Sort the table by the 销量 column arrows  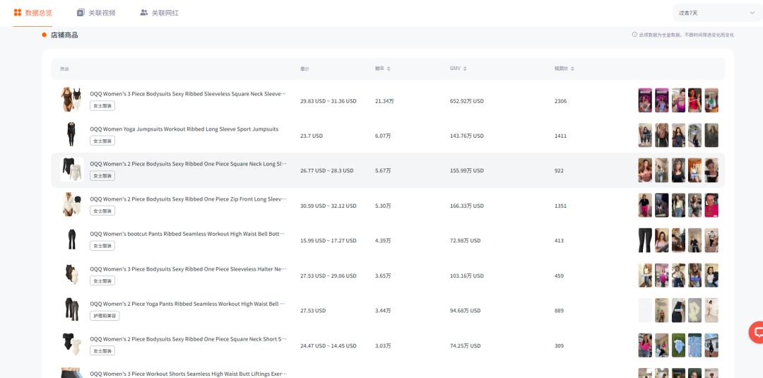(x=389, y=69)
